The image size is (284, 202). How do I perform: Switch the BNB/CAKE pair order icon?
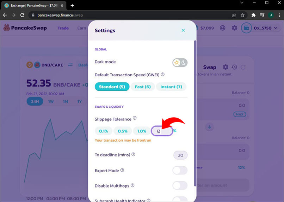tap(70, 65)
